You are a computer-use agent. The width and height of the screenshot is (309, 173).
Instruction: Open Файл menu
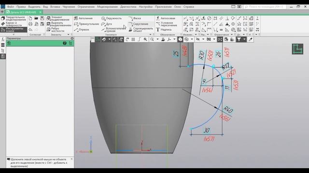[11, 7]
